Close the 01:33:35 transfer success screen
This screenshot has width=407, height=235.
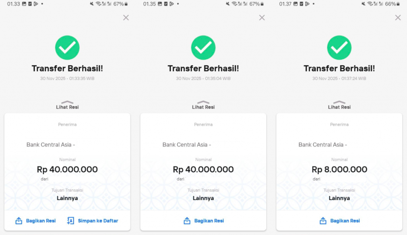[x=126, y=17]
